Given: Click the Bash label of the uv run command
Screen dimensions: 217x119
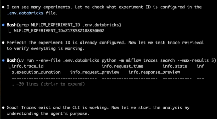Looking at the screenshot, I should (x=12, y=61).
